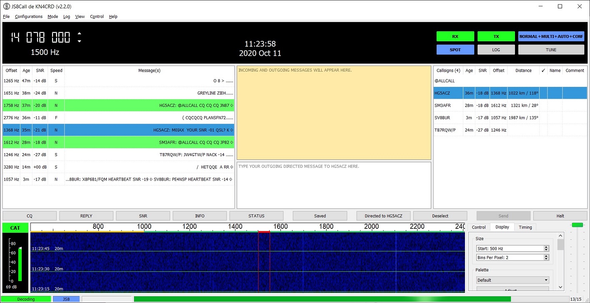Decrease frequency with the down arrow
The width and height of the screenshot is (590, 303).
79,41
